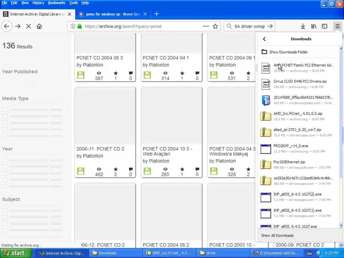Go back to the previous page
Viewport: 344px width, 258px height.
(x=7, y=26)
